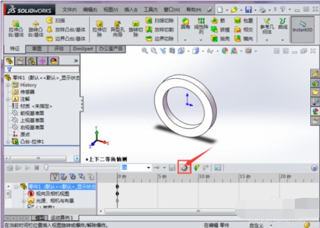Click the Apply Scene icon
Screen dimensions: 320x228
click(234, 50)
